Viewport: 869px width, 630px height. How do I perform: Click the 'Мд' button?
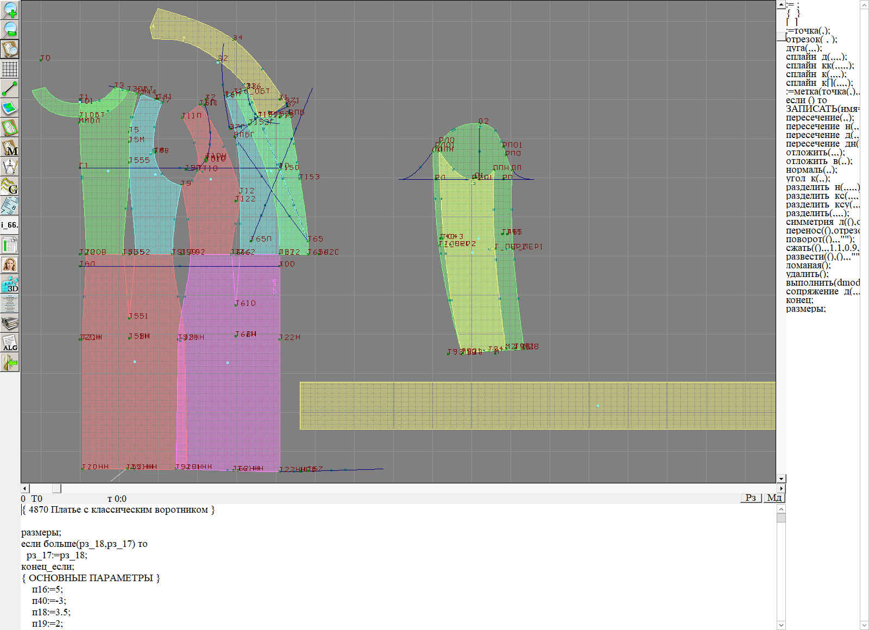[x=774, y=498]
